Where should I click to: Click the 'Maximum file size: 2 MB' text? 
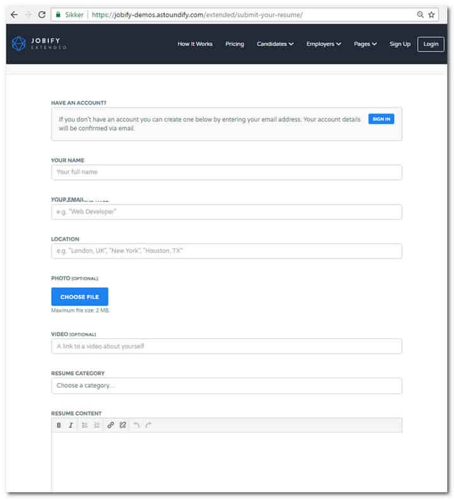pos(80,310)
